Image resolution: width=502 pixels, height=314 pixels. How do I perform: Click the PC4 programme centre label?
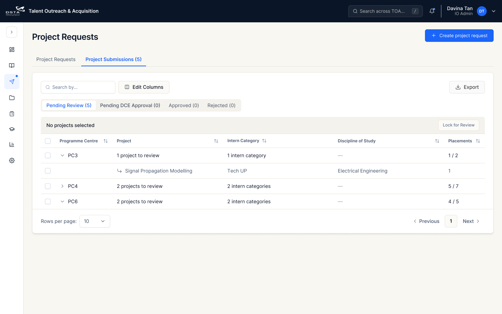[73, 186]
